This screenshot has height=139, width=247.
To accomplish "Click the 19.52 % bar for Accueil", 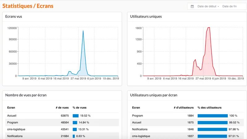I will pyautogui.click(x=76, y=116).
